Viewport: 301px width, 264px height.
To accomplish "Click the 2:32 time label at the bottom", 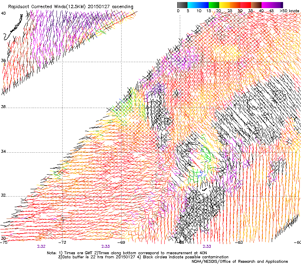I will coord(41,247).
